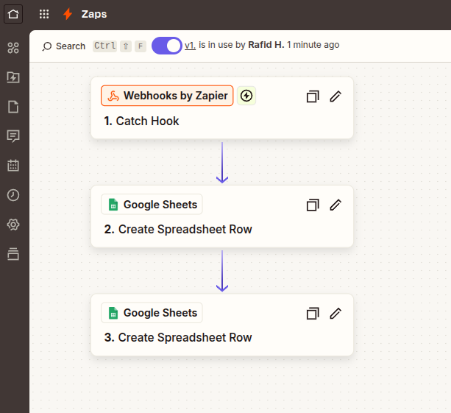Open the history clock sidebar icon
451x413 pixels.
[13, 195]
